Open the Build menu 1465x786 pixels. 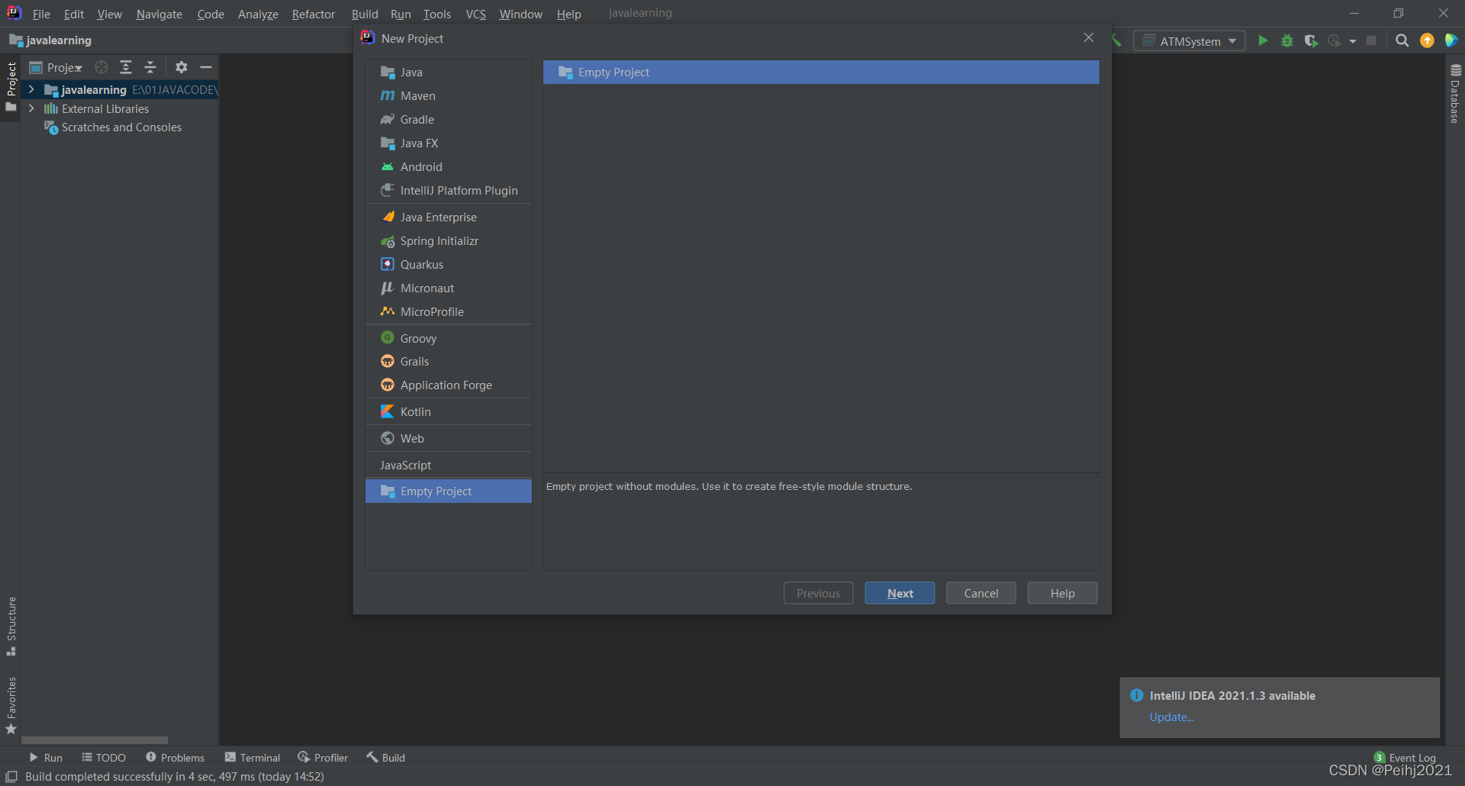(x=365, y=14)
